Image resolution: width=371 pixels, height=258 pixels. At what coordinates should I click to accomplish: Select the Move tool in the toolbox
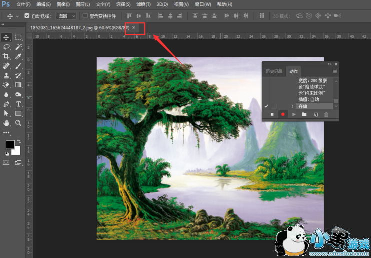coord(6,37)
